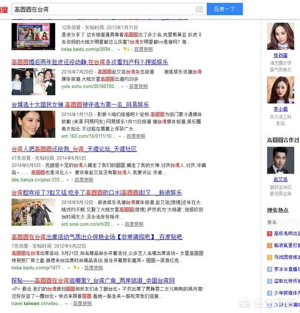Open hot search item ranked 4 李冰冰直播
Screen dimensions: 300x313
point(287,269)
